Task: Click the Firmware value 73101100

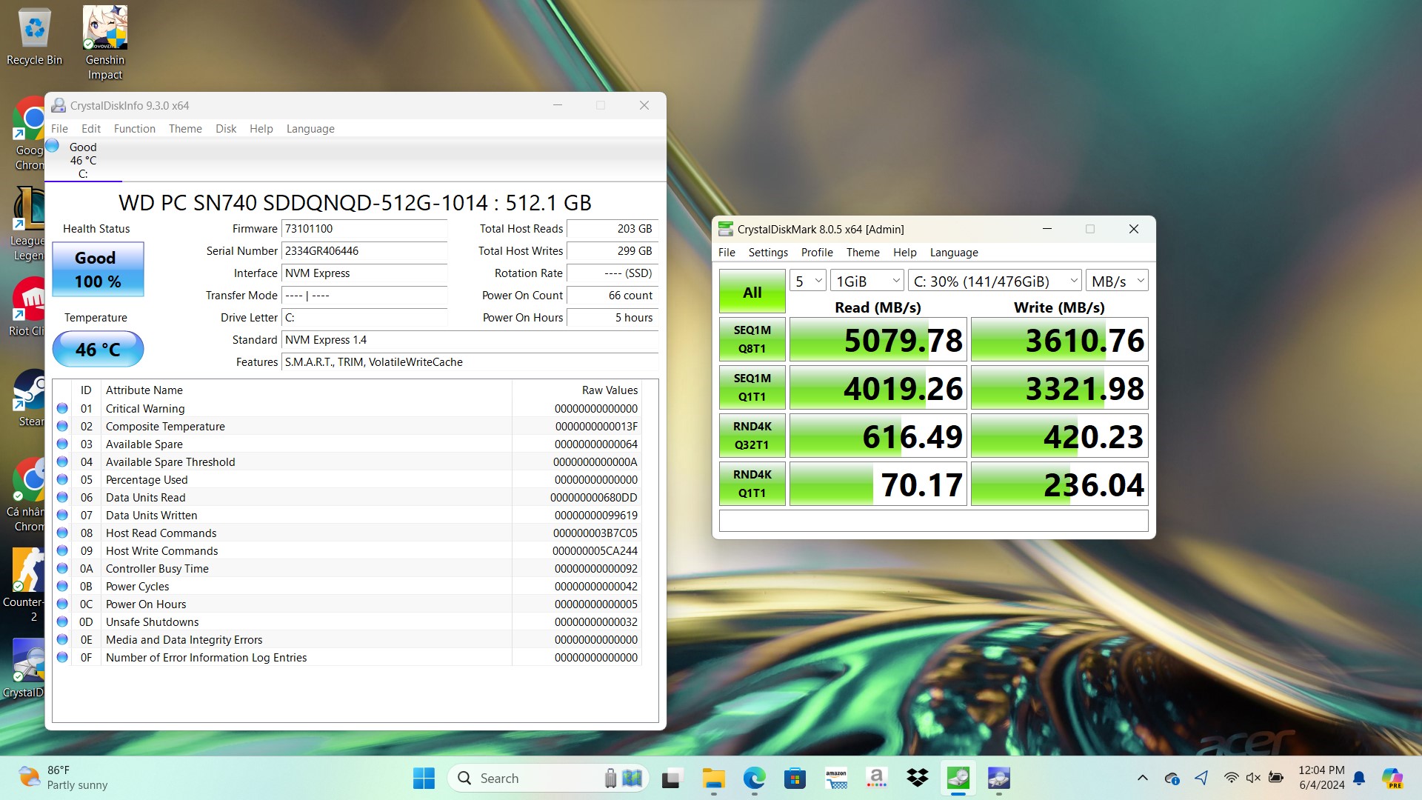Action: [x=364, y=229]
